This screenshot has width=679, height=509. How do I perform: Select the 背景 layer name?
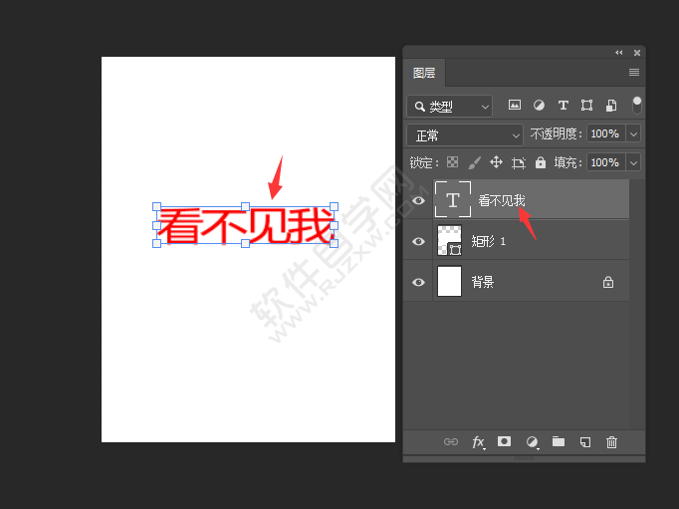(483, 283)
